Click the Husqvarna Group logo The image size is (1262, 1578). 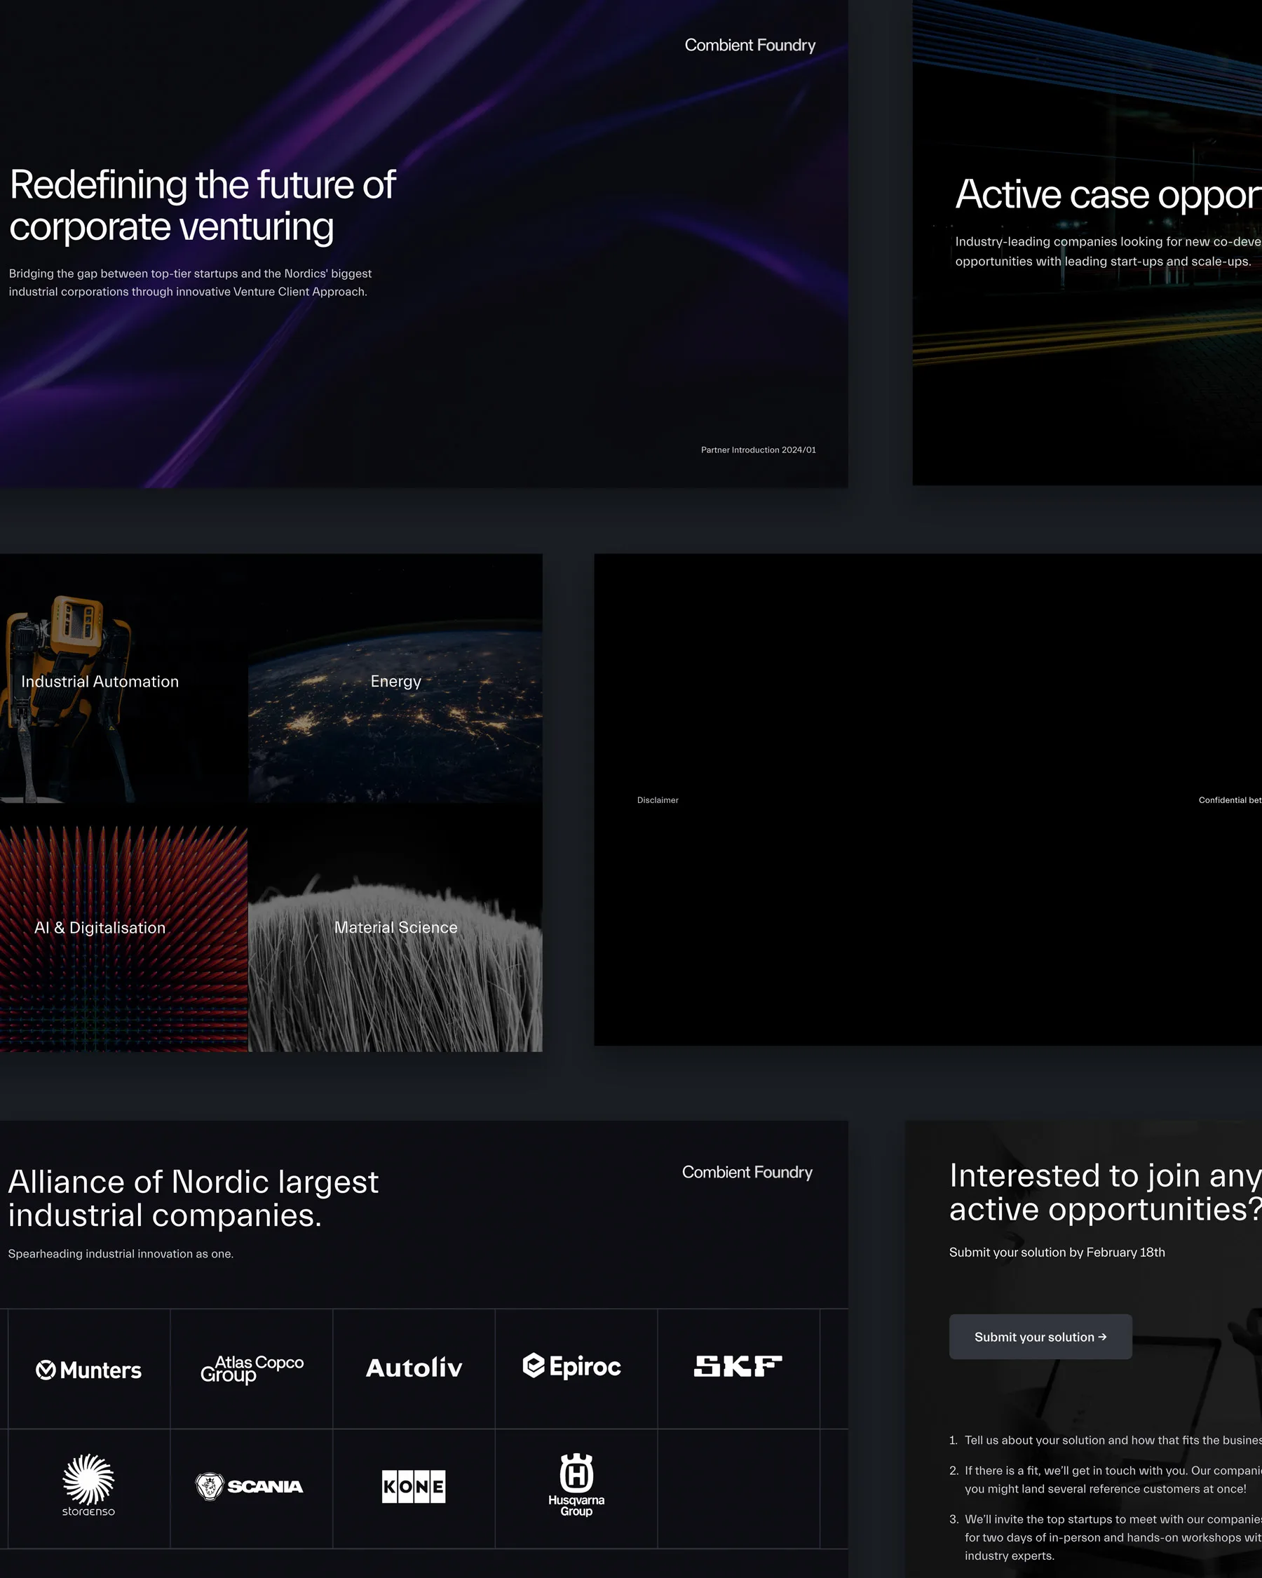[576, 1484]
